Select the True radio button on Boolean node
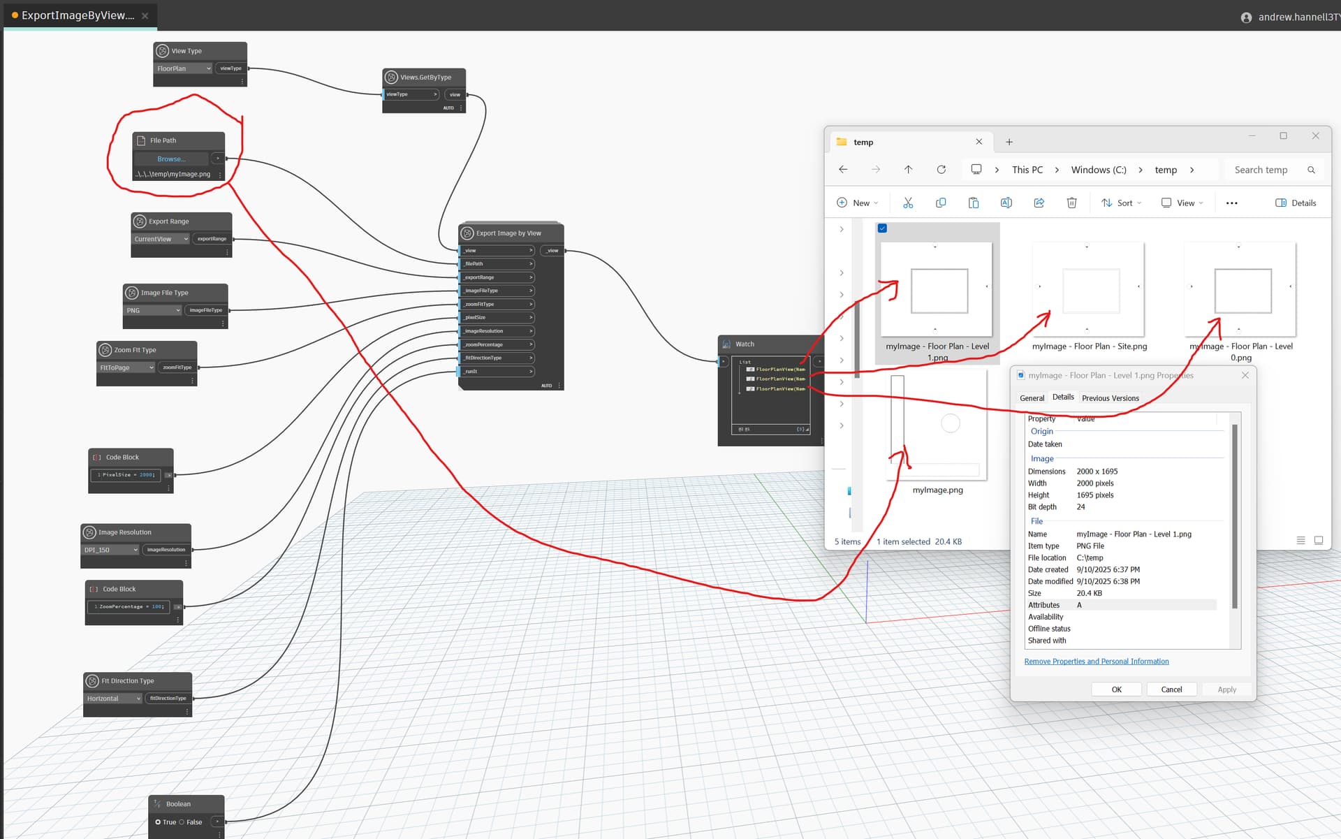Screen dimensions: 1341x839 click(x=159, y=822)
